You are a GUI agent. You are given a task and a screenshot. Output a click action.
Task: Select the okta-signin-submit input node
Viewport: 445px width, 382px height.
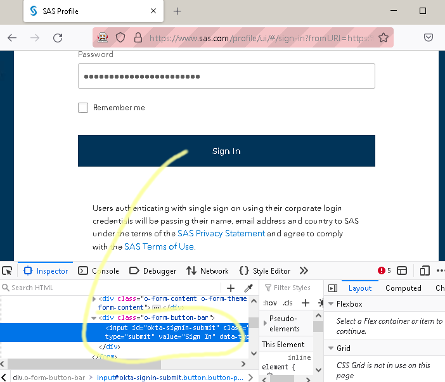tap(124, 332)
